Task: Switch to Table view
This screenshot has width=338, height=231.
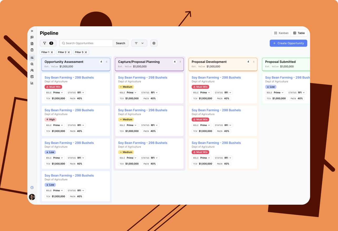Action: pos(299,33)
